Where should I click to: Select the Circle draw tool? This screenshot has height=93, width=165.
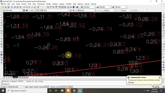pos(1,31)
